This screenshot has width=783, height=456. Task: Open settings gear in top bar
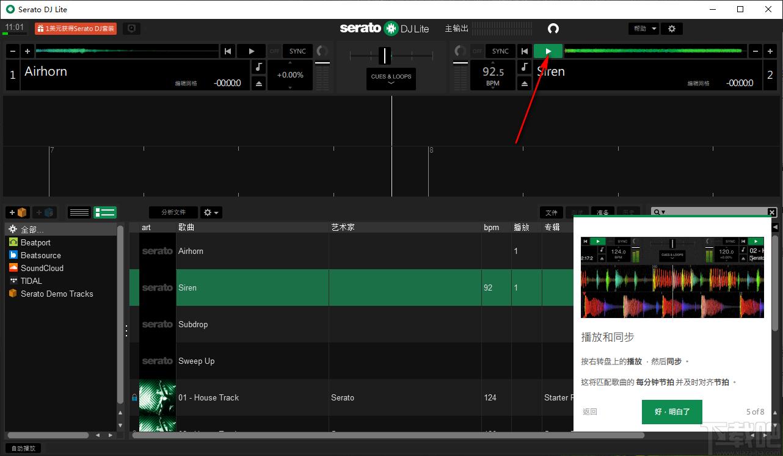[x=672, y=29]
